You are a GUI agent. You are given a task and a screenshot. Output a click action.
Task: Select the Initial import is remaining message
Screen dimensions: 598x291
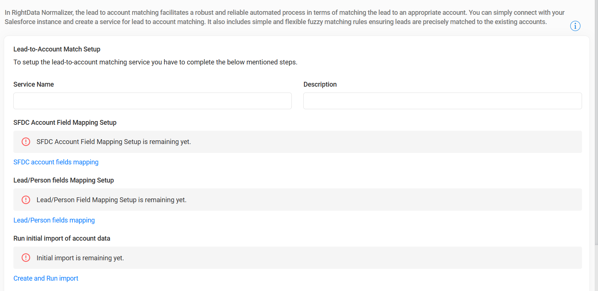[x=80, y=258]
